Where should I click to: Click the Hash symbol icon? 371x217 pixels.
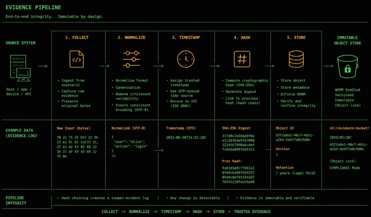tap(242, 59)
